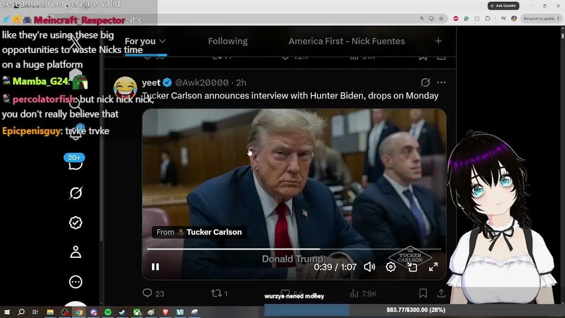Open the From Tucker Carlson source link
The image size is (565, 318).
199,232
